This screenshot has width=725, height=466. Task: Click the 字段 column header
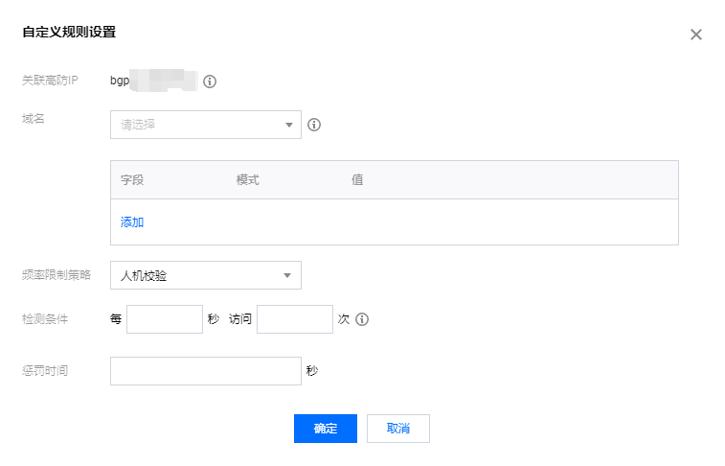point(132,179)
